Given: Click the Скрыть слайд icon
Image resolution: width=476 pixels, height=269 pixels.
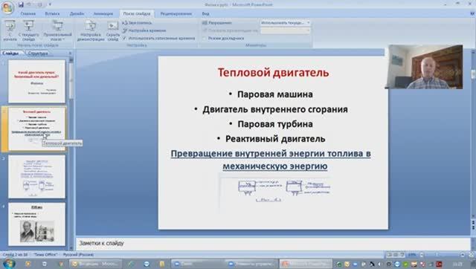Looking at the screenshot, I should point(112,30).
